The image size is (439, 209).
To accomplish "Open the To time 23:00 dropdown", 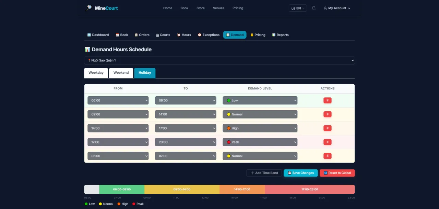I will pos(186,142).
